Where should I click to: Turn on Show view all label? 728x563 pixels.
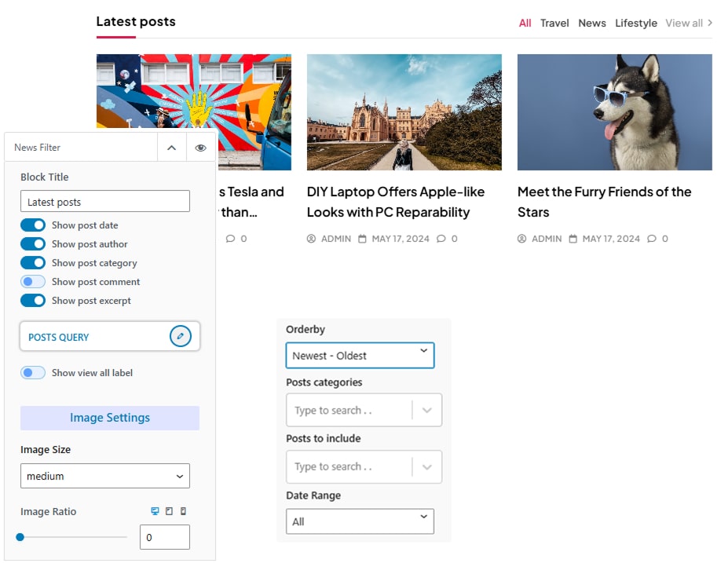33,373
